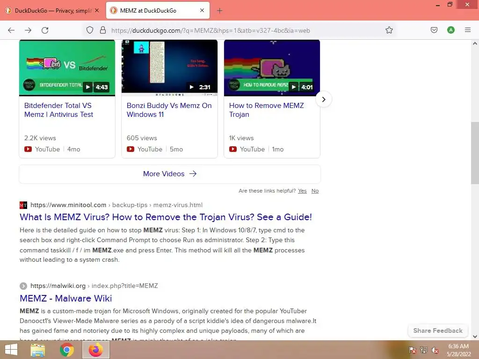Click the scrollbar up arrow
This screenshot has width=479, height=359.
pos(475,43)
